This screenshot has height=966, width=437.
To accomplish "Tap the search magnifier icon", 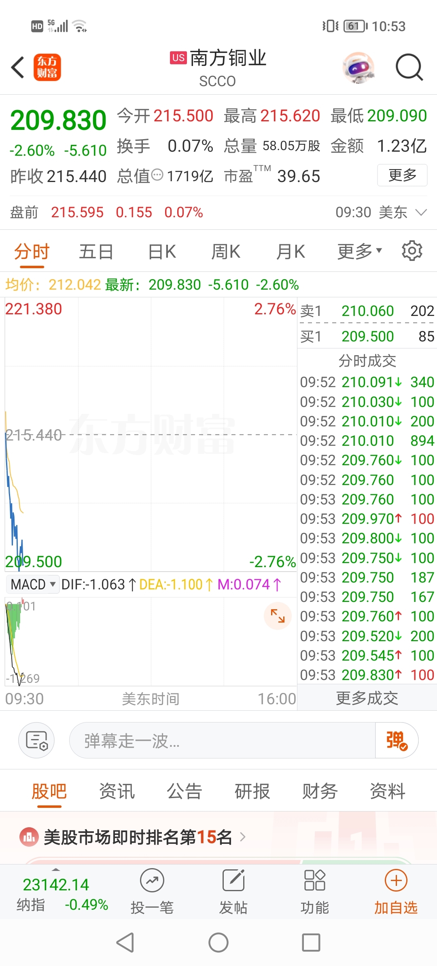I will [409, 67].
